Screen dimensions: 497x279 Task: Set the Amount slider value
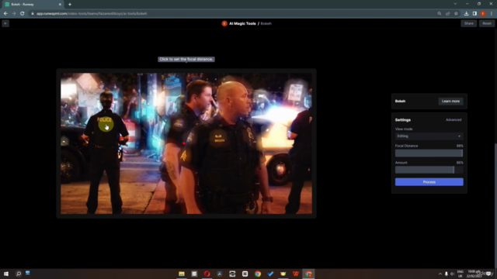point(429,170)
